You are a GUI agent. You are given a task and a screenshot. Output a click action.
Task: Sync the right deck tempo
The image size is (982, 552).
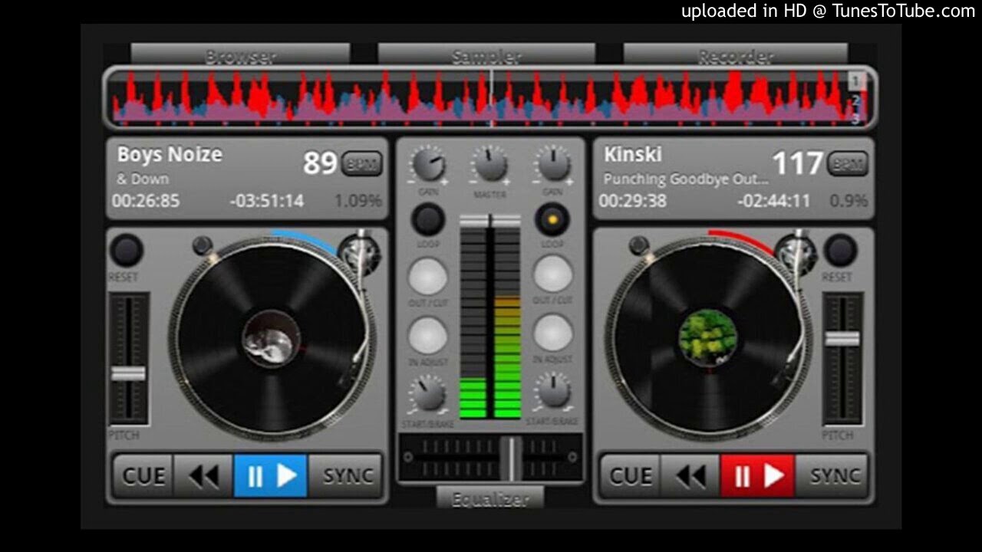(x=833, y=476)
